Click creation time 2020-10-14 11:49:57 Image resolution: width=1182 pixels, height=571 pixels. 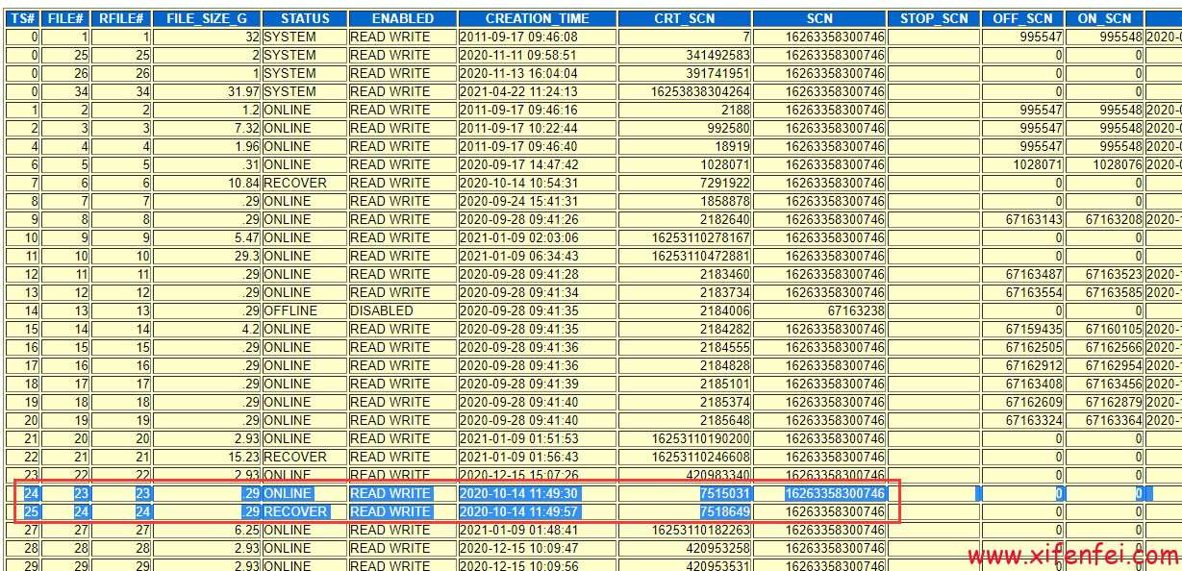pos(518,511)
